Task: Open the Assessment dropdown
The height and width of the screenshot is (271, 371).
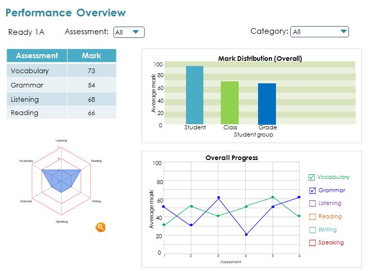Action: [x=129, y=32]
